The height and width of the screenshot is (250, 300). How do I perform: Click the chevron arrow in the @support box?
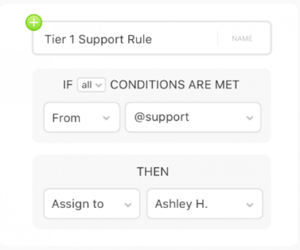tap(249, 118)
